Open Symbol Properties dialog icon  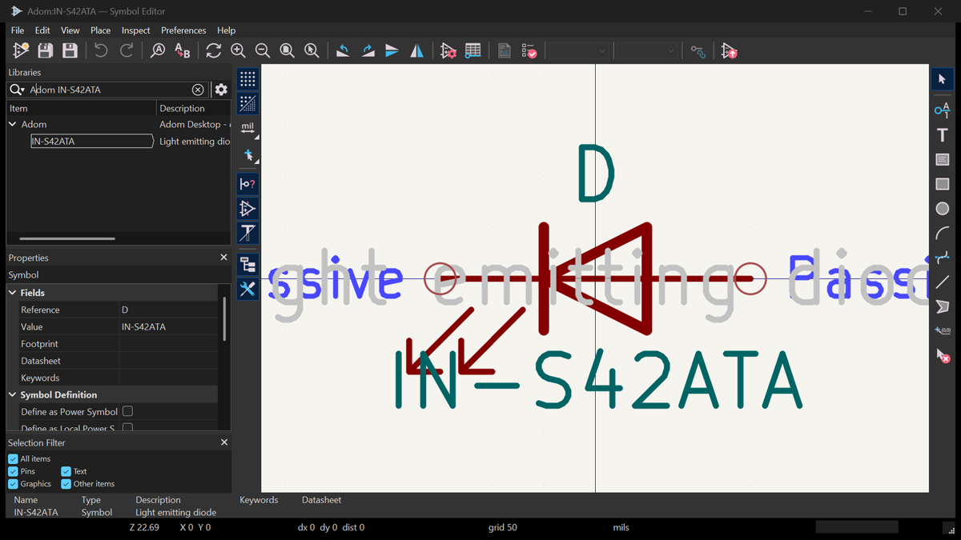(x=448, y=50)
